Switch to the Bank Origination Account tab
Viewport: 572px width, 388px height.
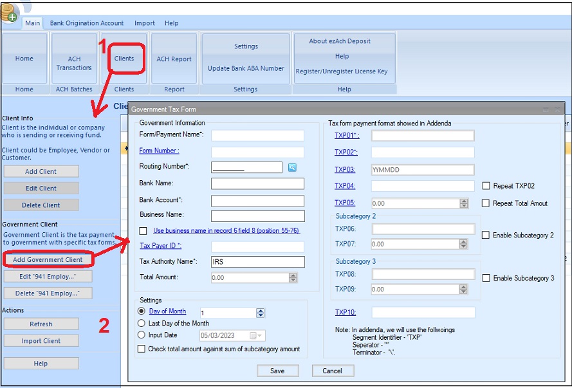pos(87,23)
